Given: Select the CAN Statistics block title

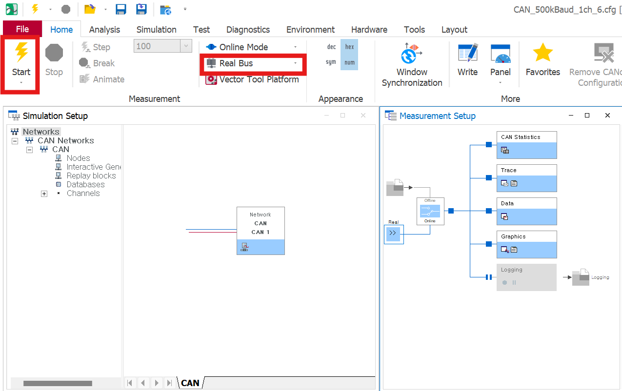Looking at the screenshot, I should tap(521, 137).
